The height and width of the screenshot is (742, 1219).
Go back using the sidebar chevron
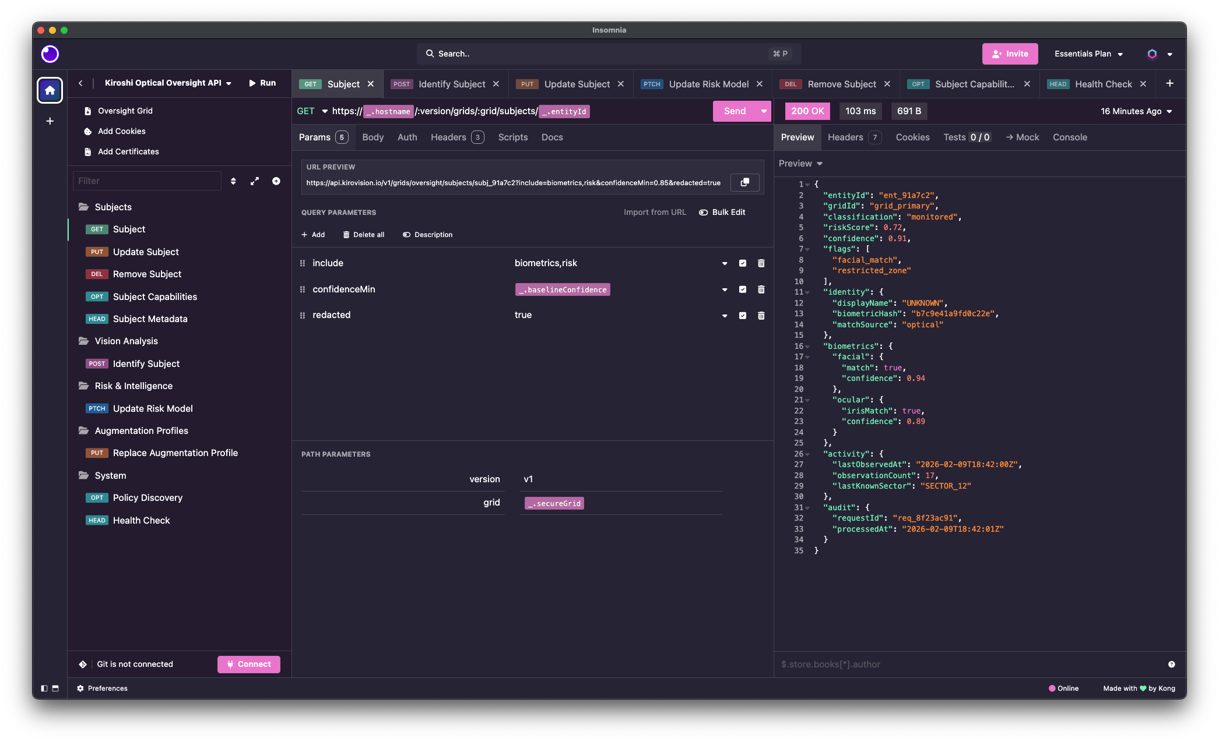click(80, 83)
